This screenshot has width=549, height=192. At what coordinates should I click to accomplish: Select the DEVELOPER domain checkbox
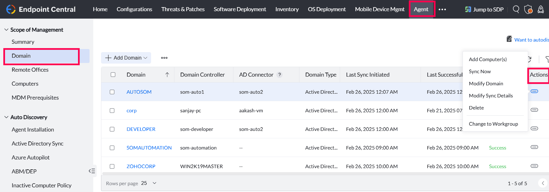(x=112, y=129)
